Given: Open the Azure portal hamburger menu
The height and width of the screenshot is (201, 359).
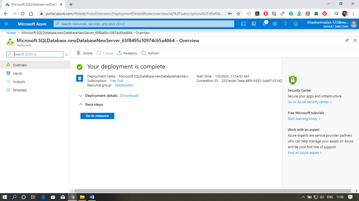Looking at the screenshot, I should point(6,24).
